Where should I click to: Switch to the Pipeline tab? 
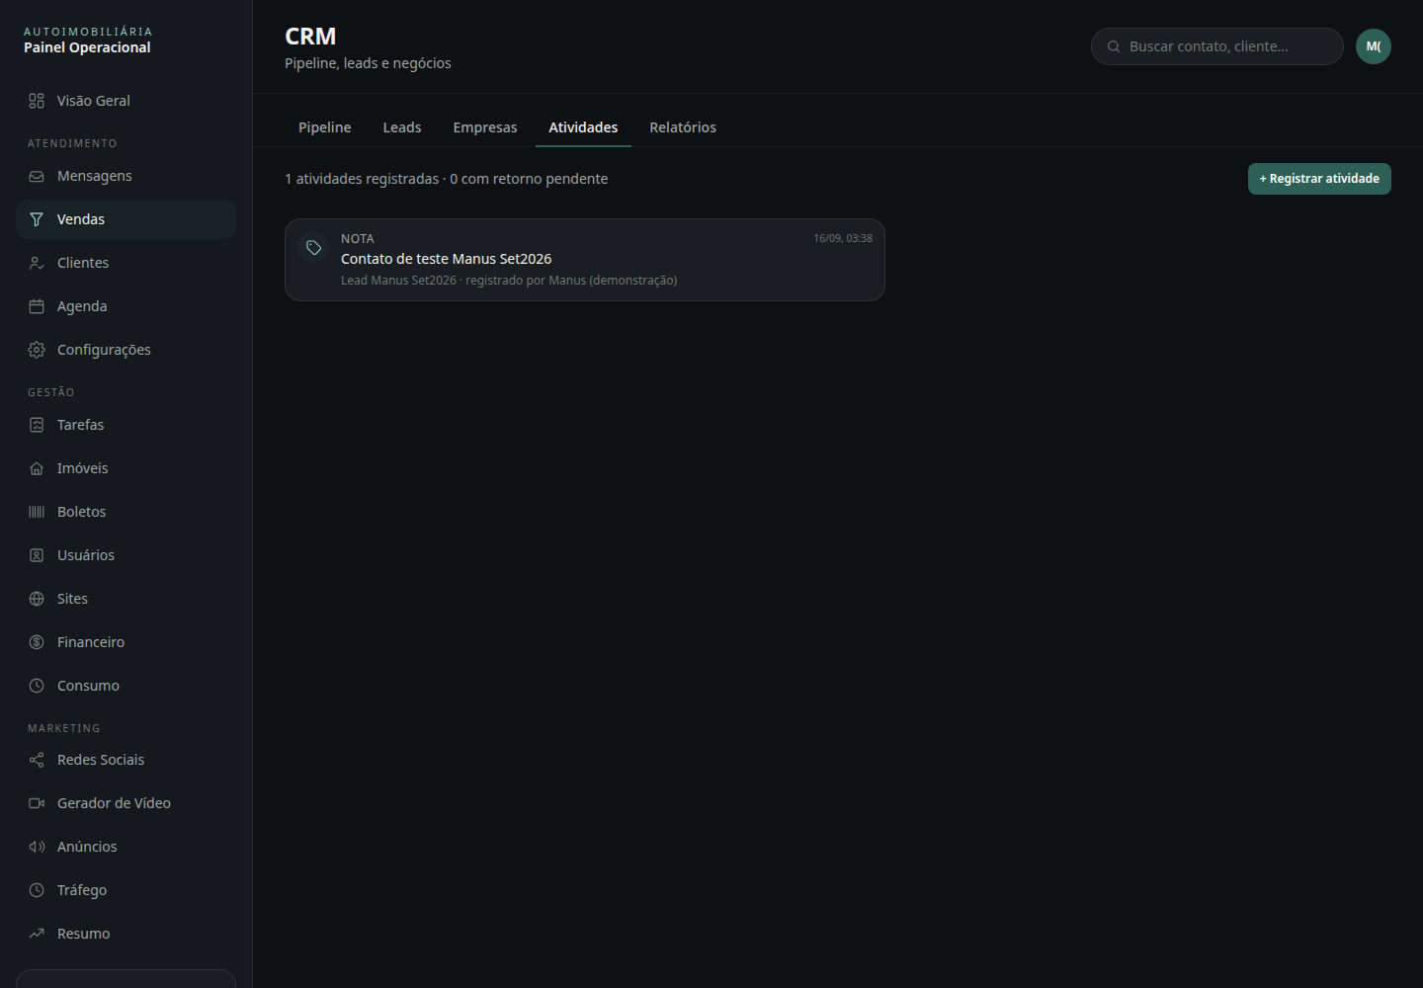[x=325, y=127]
